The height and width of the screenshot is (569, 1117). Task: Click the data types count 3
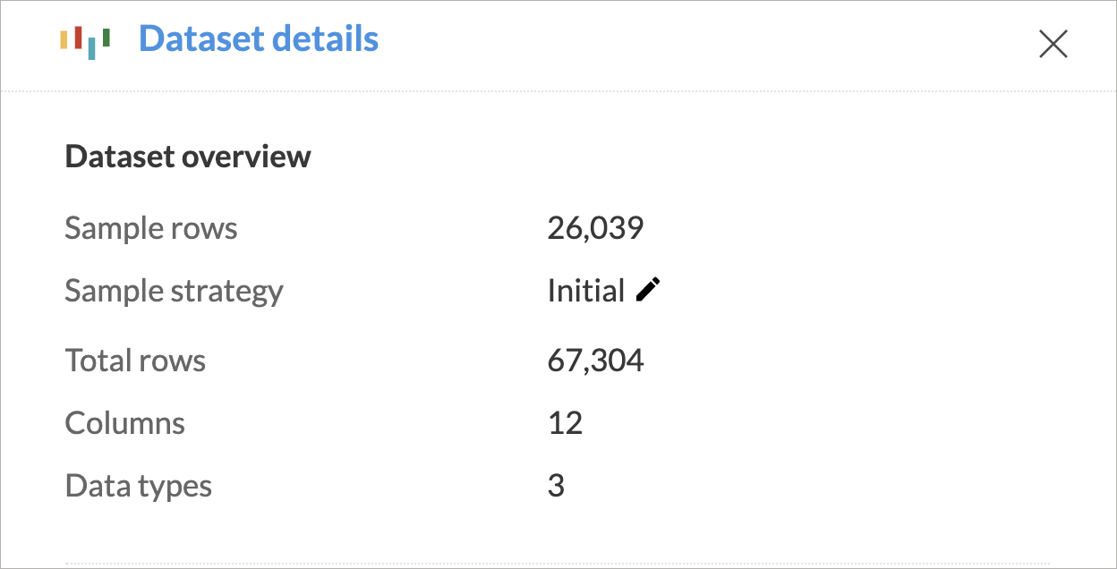point(556,486)
